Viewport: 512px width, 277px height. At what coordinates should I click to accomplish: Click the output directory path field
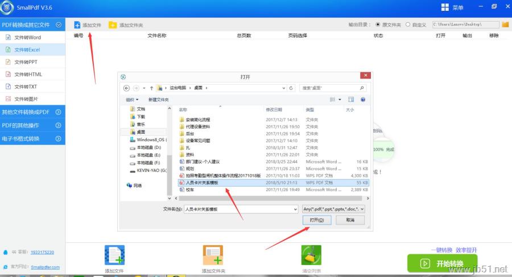[465, 24]
